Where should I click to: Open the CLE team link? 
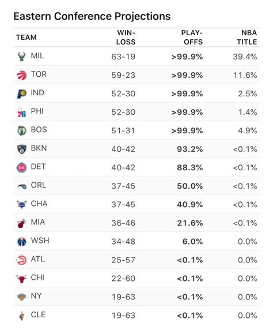38,314
